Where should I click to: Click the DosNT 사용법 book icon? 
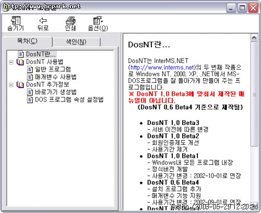[20, 62]
